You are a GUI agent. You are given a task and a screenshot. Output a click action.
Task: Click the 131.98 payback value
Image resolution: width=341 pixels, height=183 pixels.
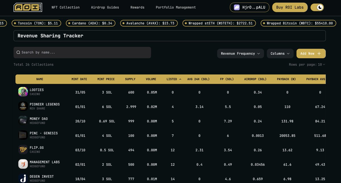click(x=287, y=121)
